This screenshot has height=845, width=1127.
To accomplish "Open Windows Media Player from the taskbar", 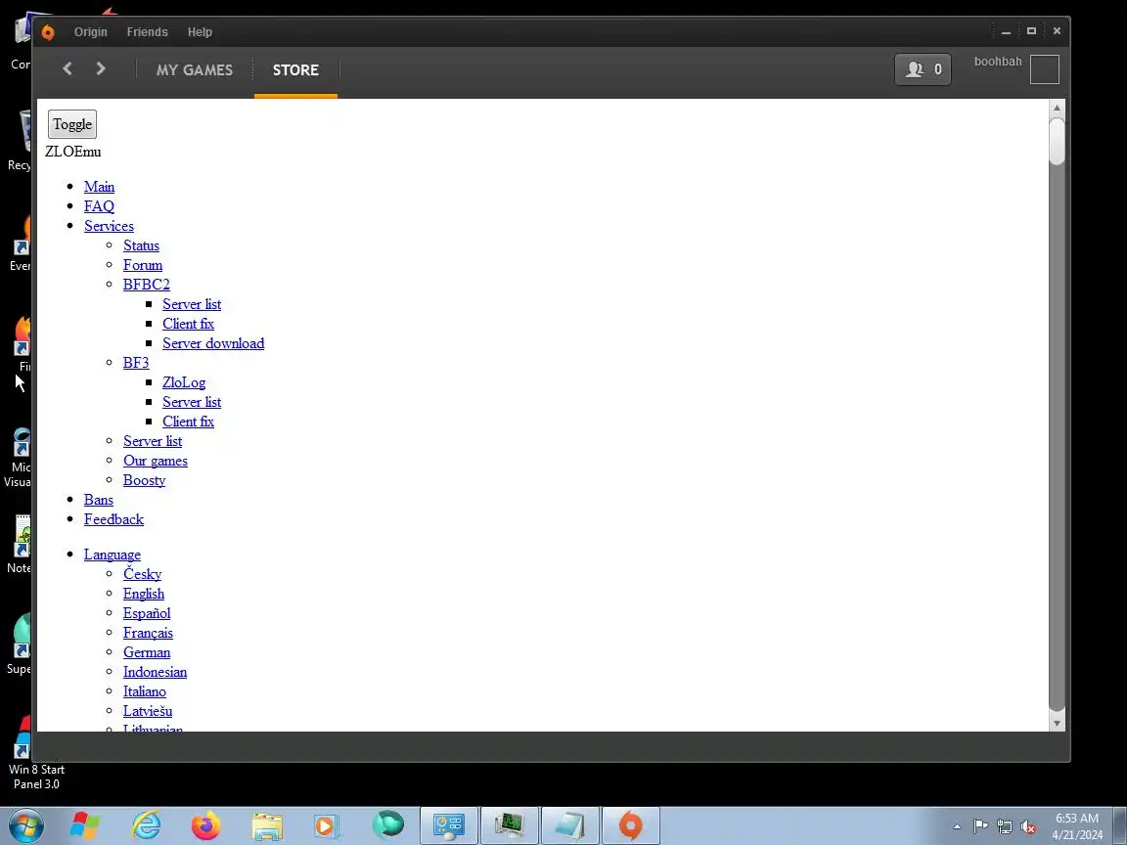I will [327, 825].
